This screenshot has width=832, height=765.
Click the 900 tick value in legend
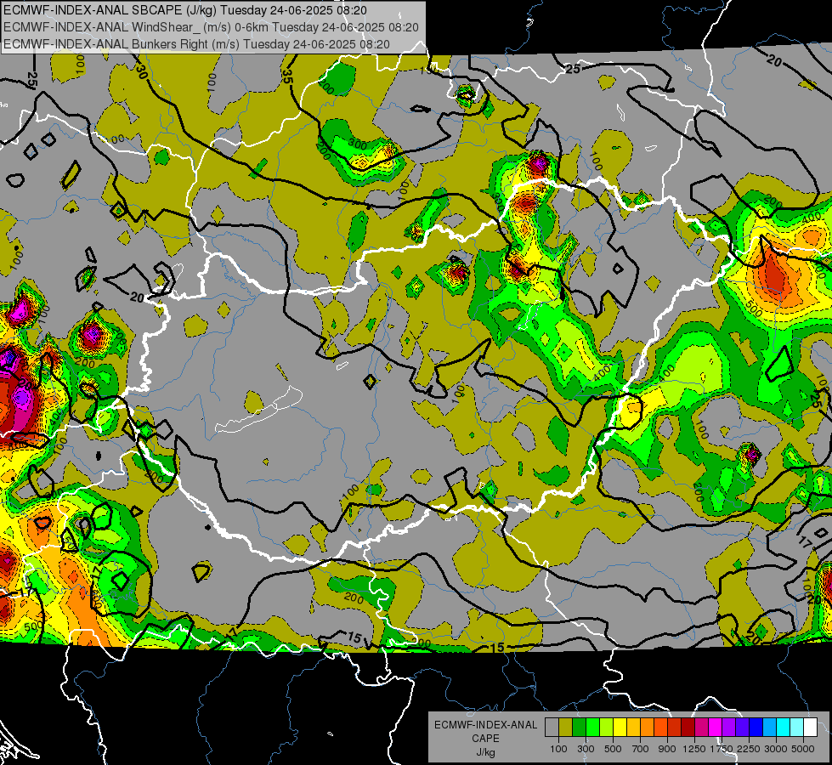pyautogui.click(x=667, y=749)
